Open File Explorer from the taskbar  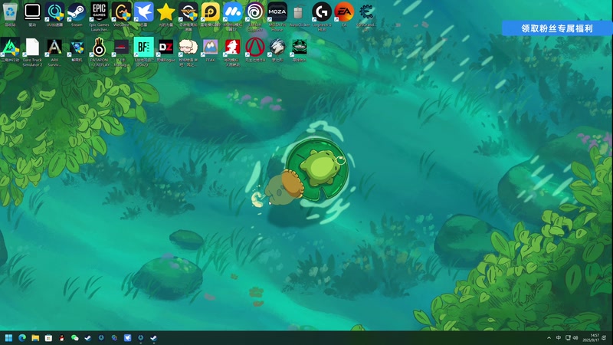pos(35,338)
